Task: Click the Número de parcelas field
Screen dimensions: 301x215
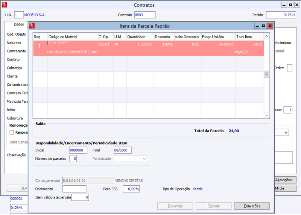Action: click(x=73, y=159)
